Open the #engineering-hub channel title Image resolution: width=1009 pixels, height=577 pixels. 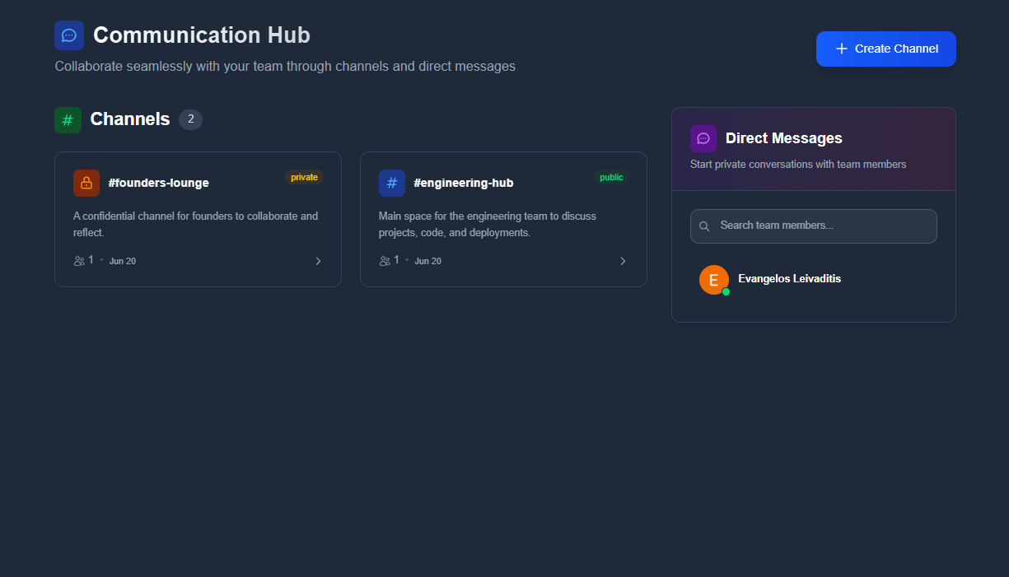point(463,183)
